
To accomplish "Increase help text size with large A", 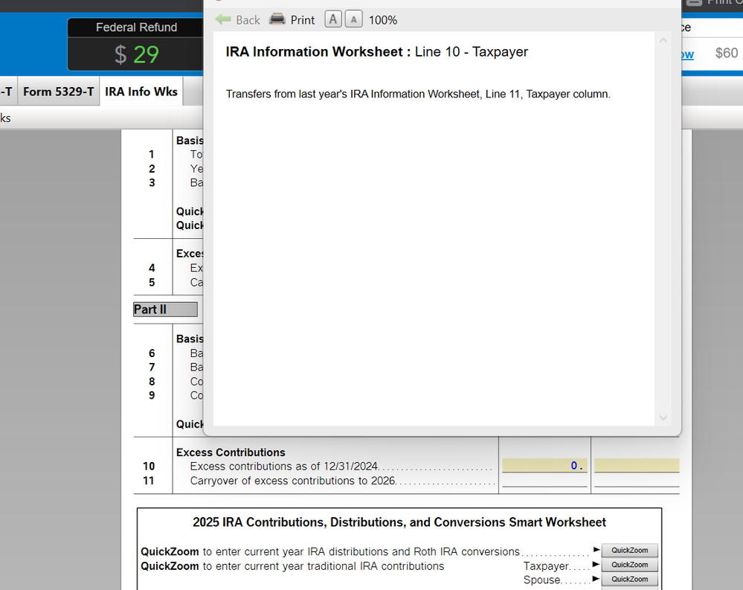I will [333, 19].
